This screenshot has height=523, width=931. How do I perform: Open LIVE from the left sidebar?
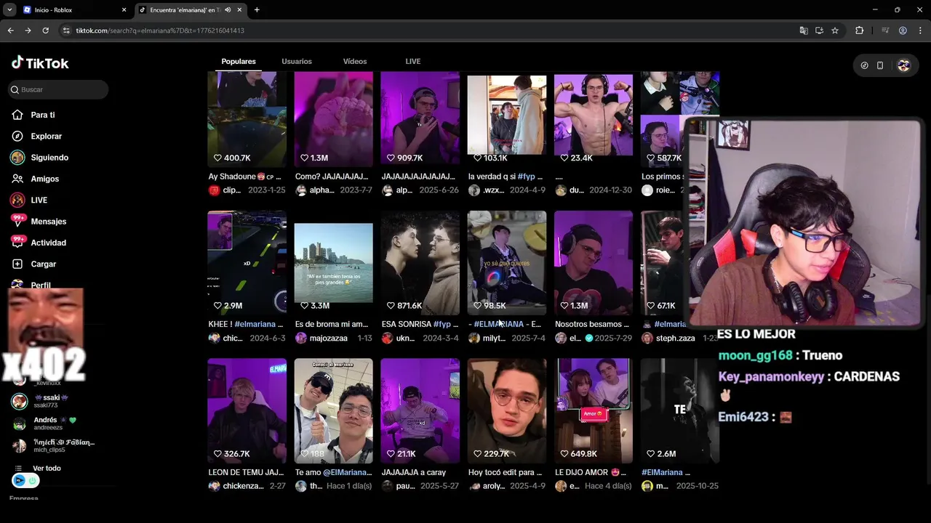pos(39,200)
